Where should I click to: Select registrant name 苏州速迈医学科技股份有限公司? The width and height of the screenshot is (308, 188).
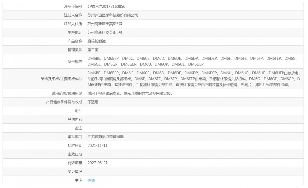click(x=113, y=15)
